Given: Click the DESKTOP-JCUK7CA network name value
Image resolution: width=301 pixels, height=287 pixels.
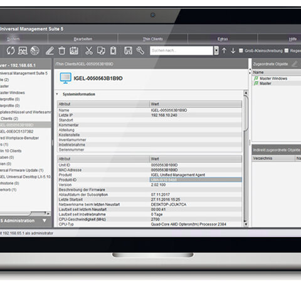Looking at the screenshot, I should [169, 204].
